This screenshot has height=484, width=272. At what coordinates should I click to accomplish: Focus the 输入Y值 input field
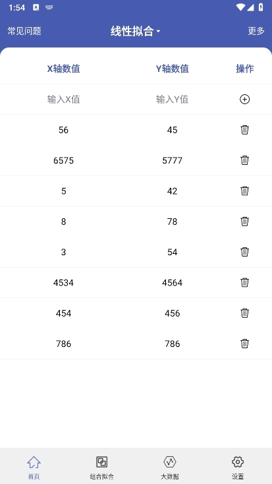point(172,100)
